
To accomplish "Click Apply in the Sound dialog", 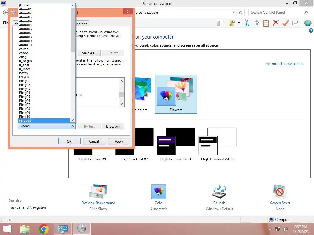I will pyautogui.click(x=119, y=141).
